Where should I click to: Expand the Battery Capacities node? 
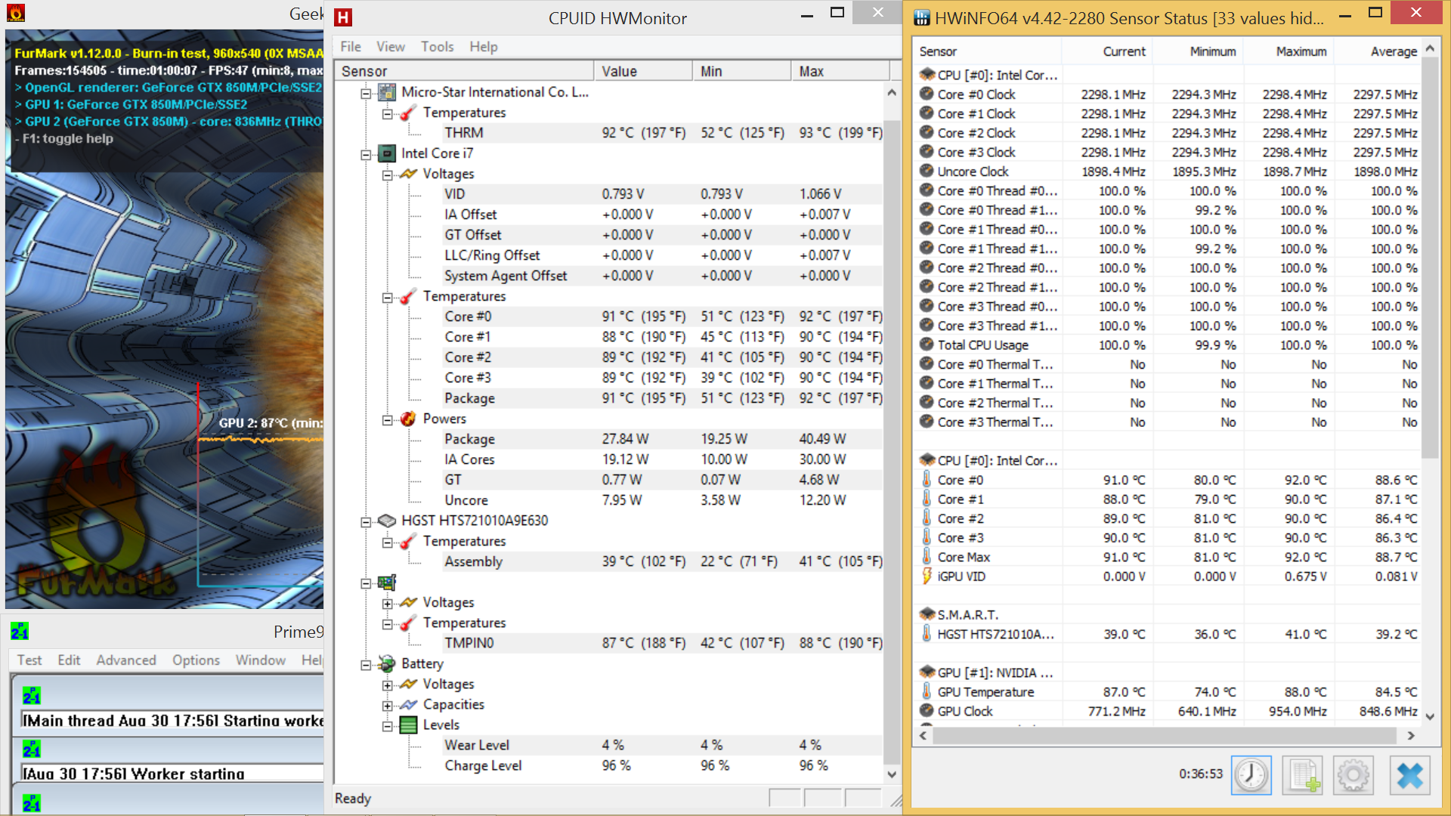pyautogui.click(x=388, y=705)
